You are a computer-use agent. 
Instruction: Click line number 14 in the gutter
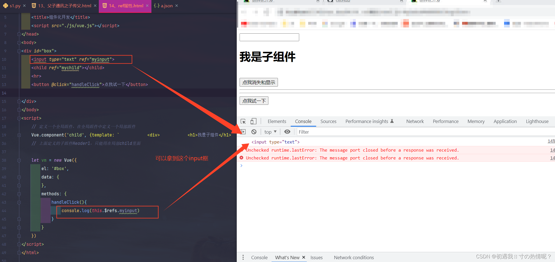[4, 93]
